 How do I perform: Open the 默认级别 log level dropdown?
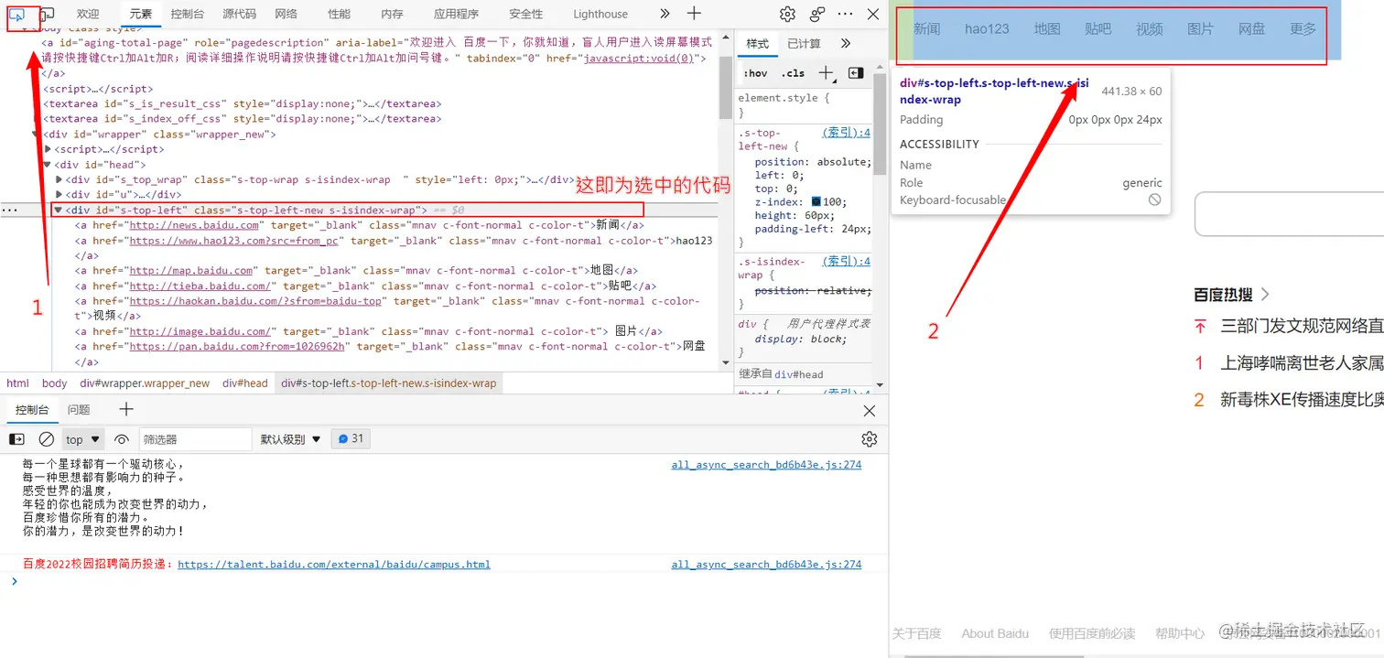(291, 439)
